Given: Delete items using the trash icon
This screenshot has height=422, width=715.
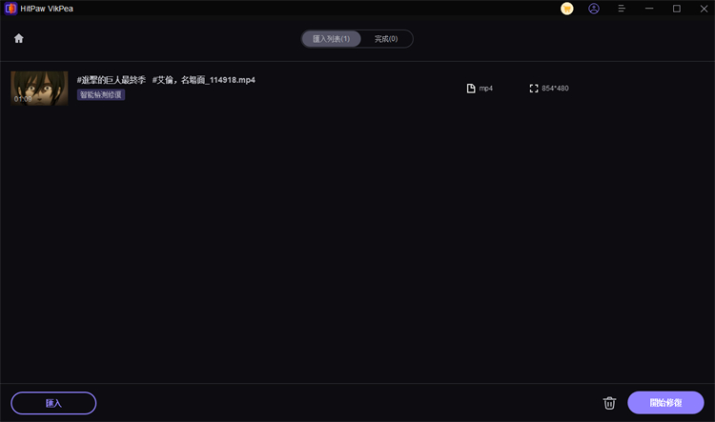Looking at the screenshot, I should (610, 403).
